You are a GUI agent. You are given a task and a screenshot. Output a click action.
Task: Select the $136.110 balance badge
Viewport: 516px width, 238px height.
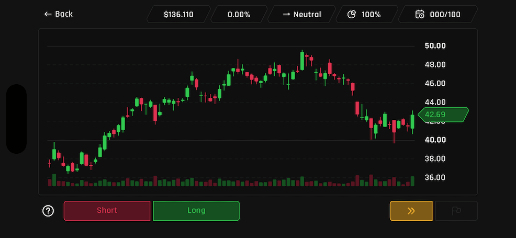(x=178, y=15)
